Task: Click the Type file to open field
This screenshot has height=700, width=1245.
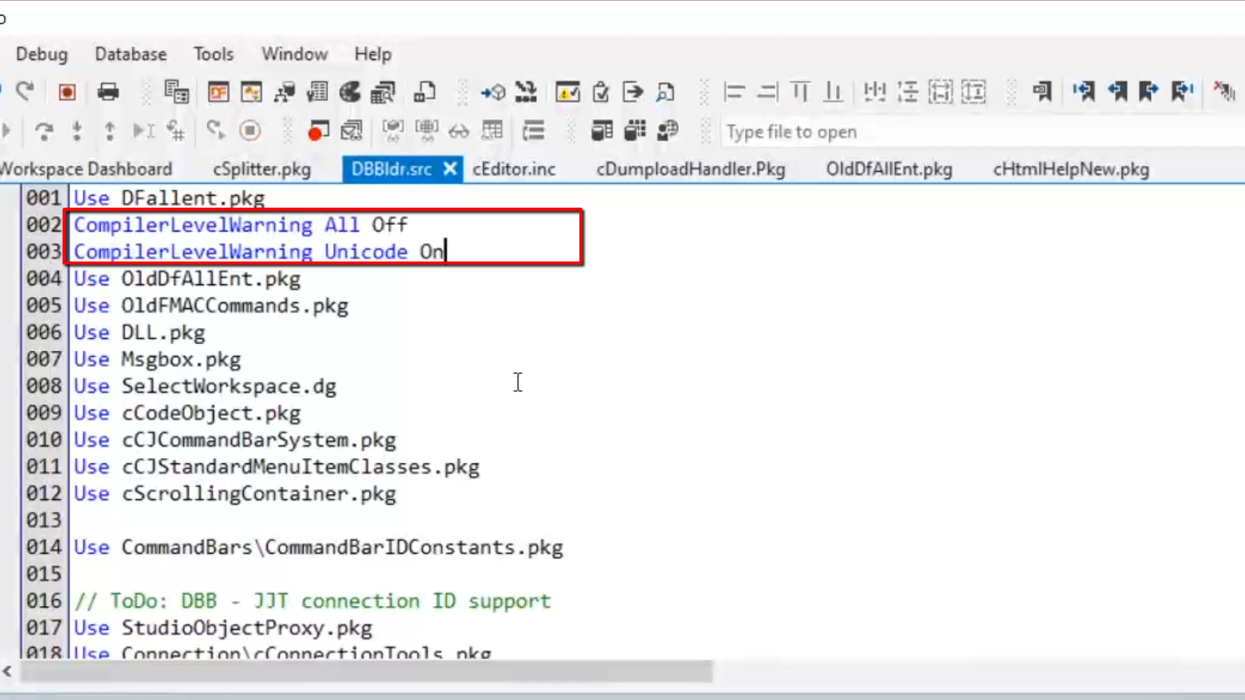Action: click(x=973, y=132)
